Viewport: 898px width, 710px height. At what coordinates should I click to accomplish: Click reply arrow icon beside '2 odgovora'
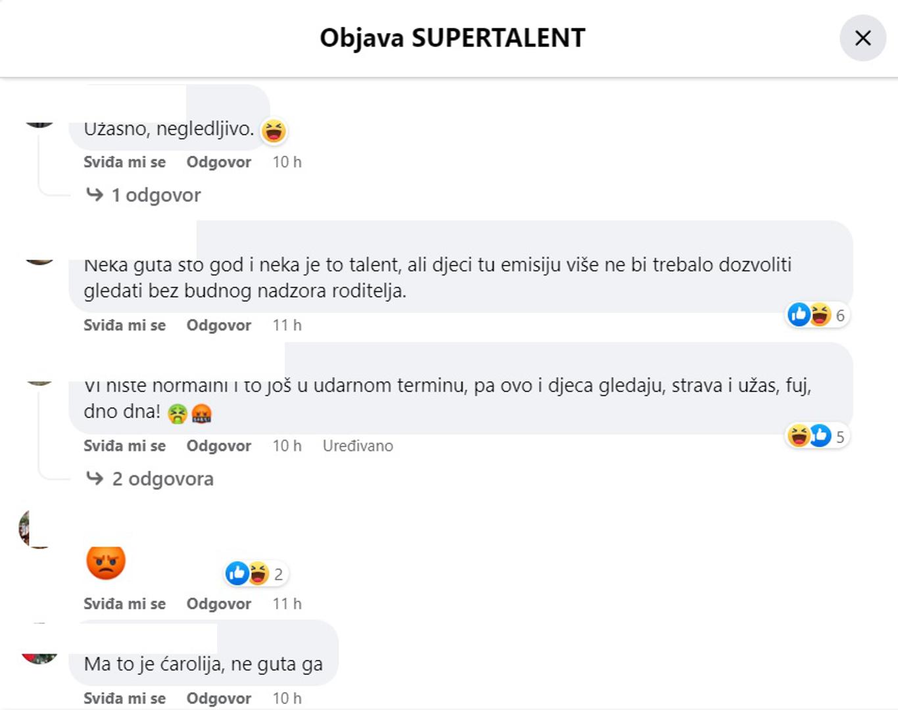(x=95, y=479)
